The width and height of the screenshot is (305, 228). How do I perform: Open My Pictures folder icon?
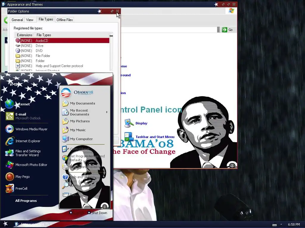point(65,121)
